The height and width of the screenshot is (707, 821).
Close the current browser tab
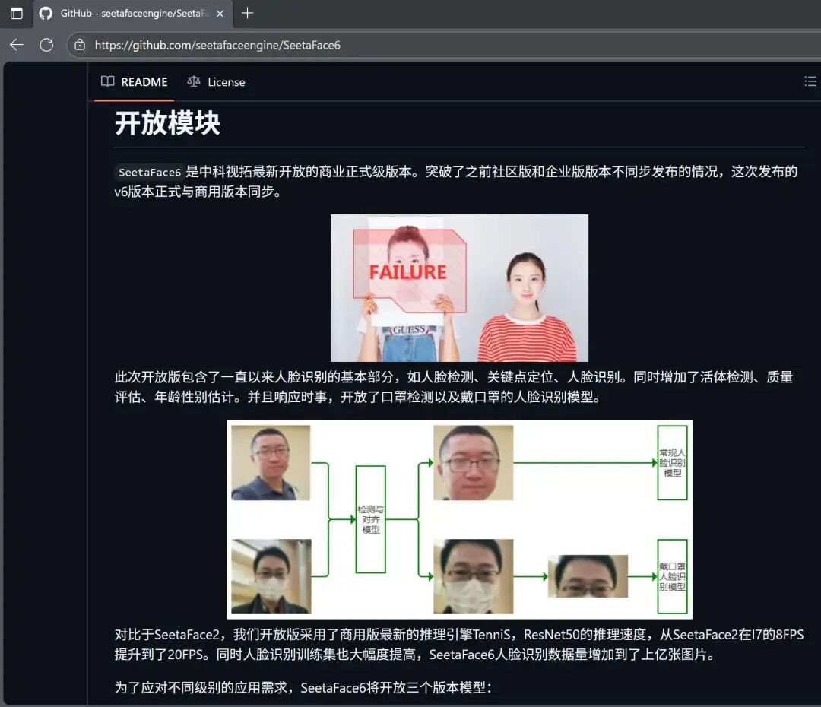pos(220,13)
